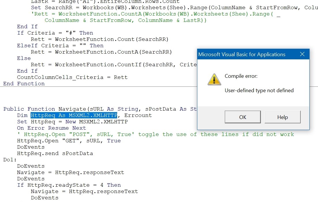Click the yellow warning triangle icon
318x202 pixels.
[x=214, y=79]
